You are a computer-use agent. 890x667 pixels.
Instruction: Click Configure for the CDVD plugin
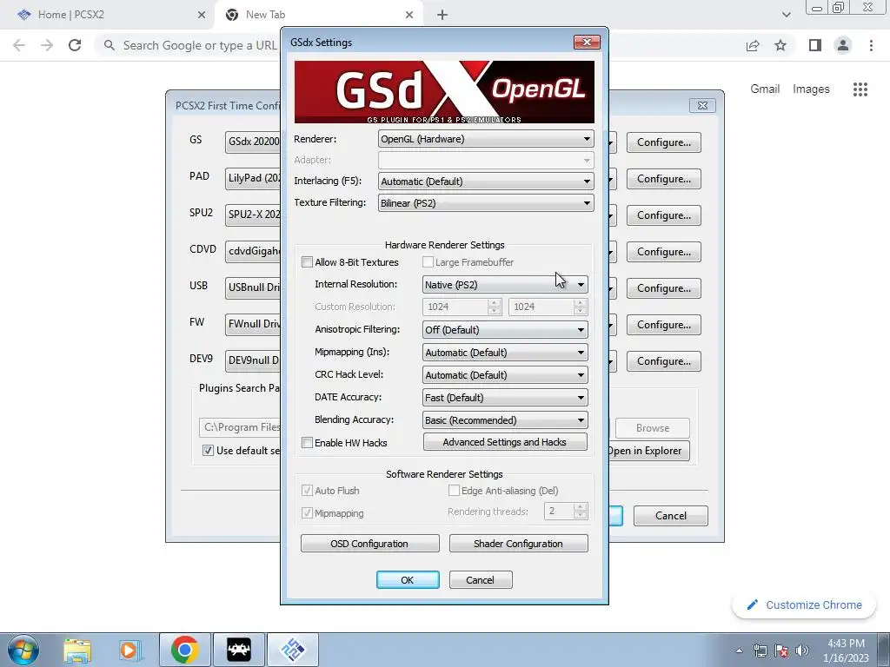(x=663, y=252)
